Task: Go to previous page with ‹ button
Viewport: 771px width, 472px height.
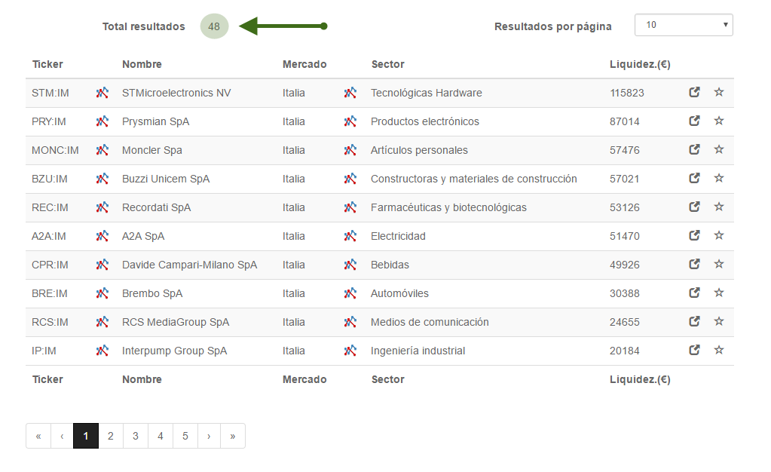Action: click(x=62, y=436)
